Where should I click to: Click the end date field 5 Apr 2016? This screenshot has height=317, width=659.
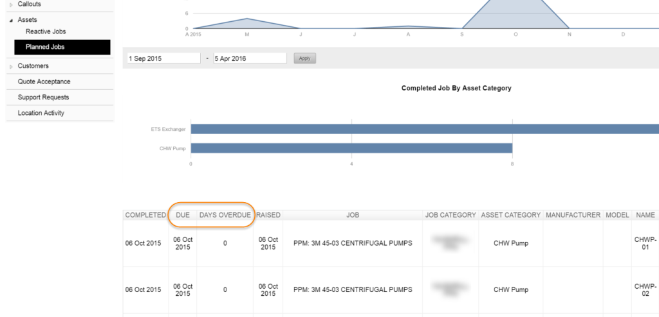click(250, 58)
